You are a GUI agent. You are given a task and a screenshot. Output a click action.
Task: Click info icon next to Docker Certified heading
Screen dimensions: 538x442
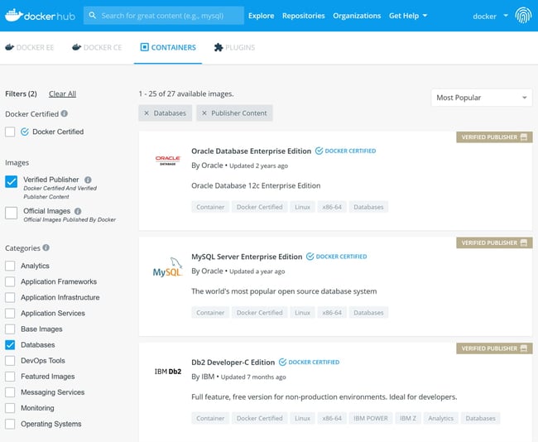[x=65, y=113]
